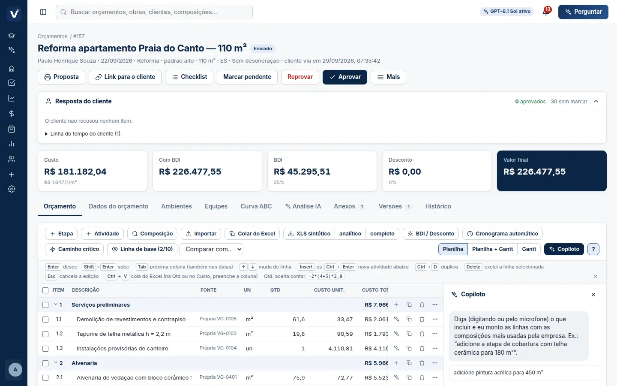Open the settings gear in the sidebar
The height and width of the screenshot is (386, 617).
(12, 189)
